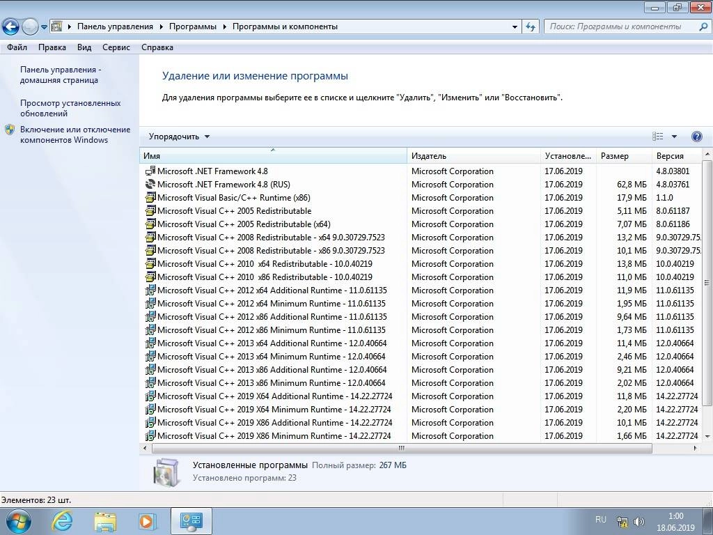
Task: Select Microsoft Visual C++ 2005 Redistributable row name
Action: click(234, 210)
